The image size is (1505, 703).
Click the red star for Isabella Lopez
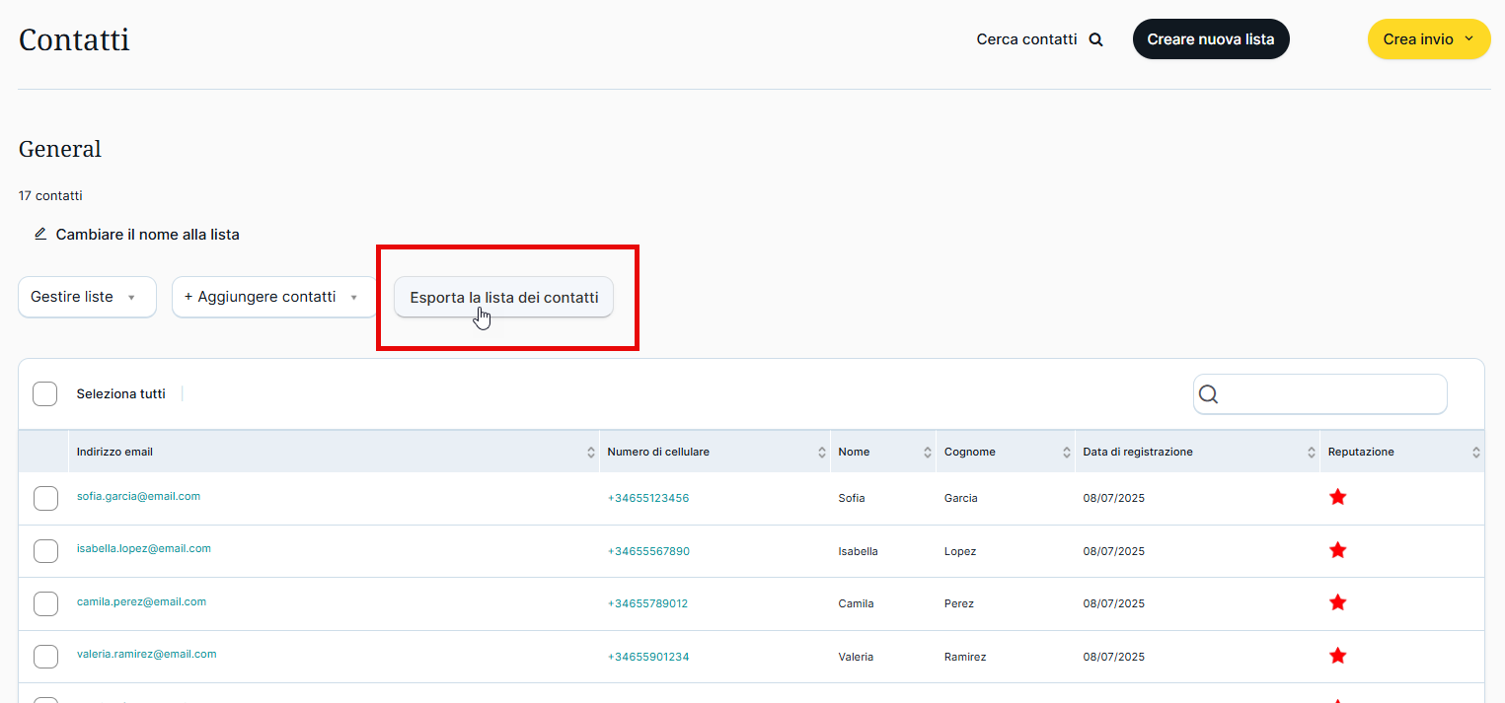pyautogui.click(x=1337, y=550)
